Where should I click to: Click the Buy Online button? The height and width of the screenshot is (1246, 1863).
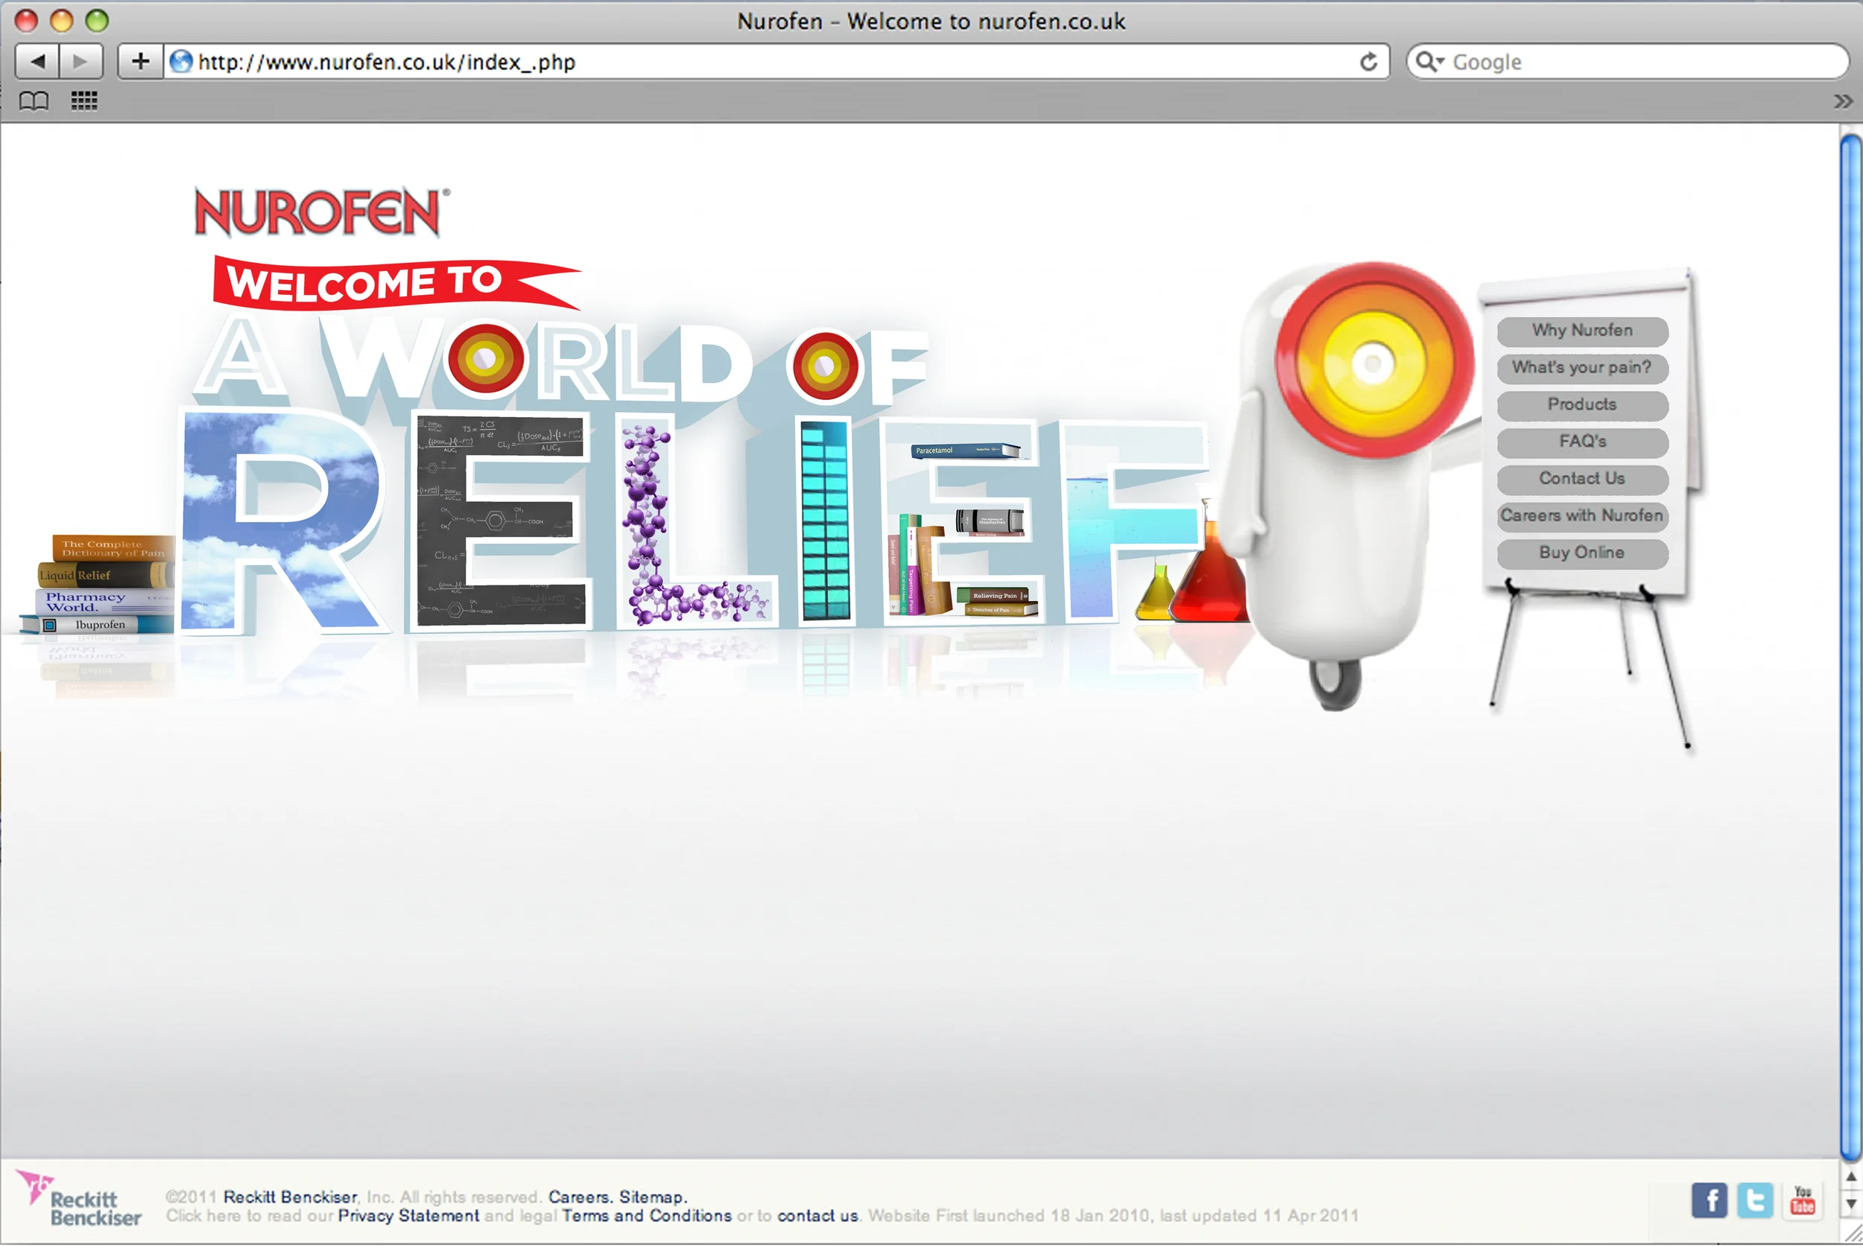(x=1581, y=553)
